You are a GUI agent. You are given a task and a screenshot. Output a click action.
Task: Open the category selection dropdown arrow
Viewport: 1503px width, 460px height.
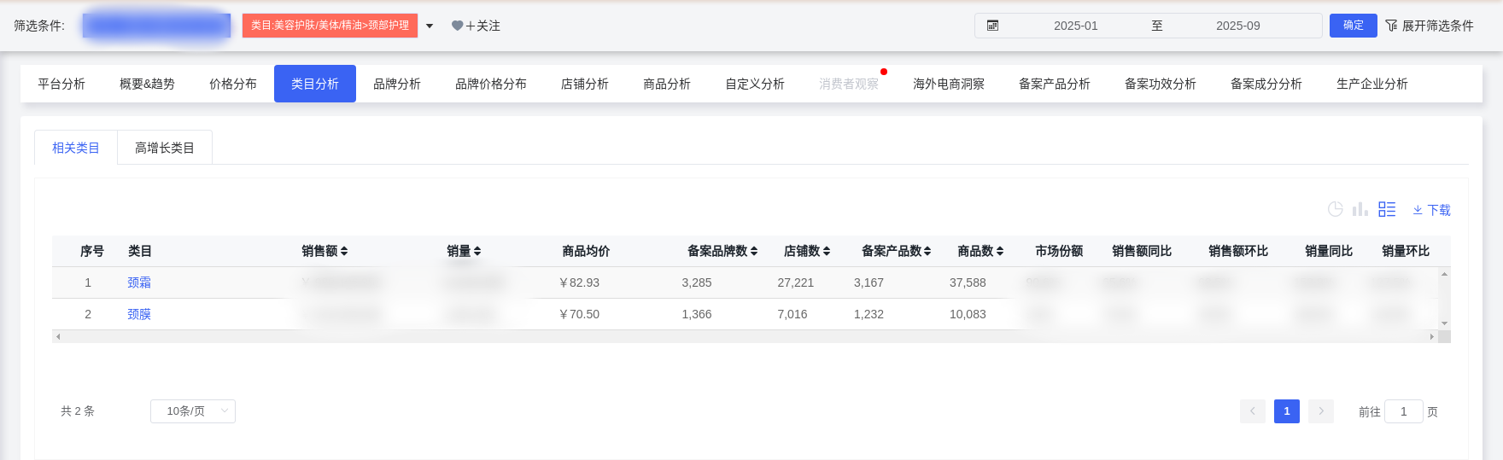pos(430,26)
